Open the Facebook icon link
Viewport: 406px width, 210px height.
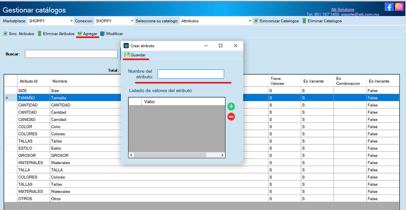tap(389, 7)
